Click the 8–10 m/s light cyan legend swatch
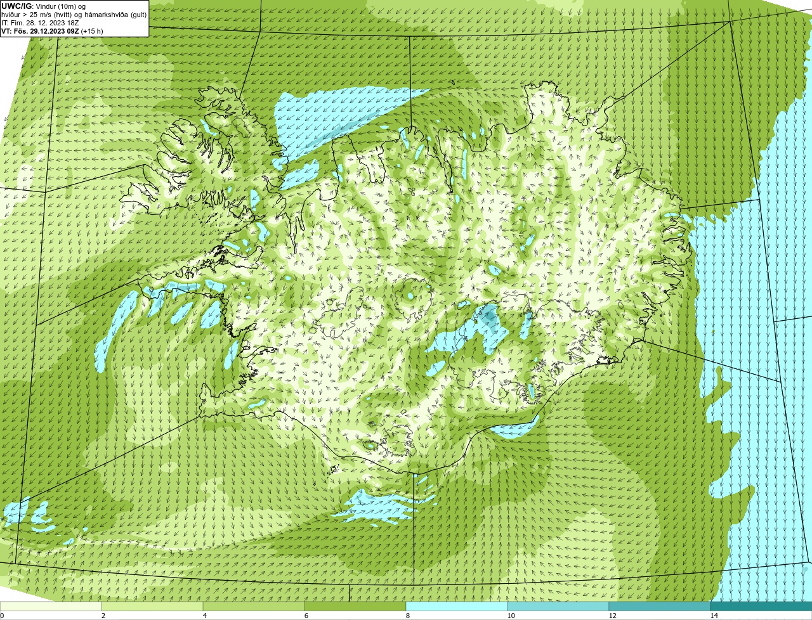 pyautogui.click(x=457, y=606)
